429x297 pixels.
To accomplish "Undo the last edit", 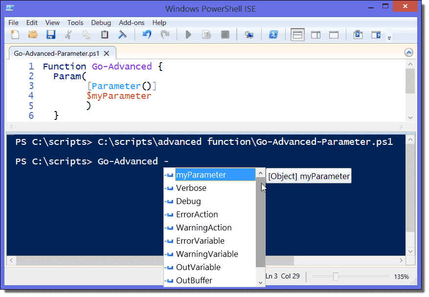I will pyautogui.click(x=143, y=34).
